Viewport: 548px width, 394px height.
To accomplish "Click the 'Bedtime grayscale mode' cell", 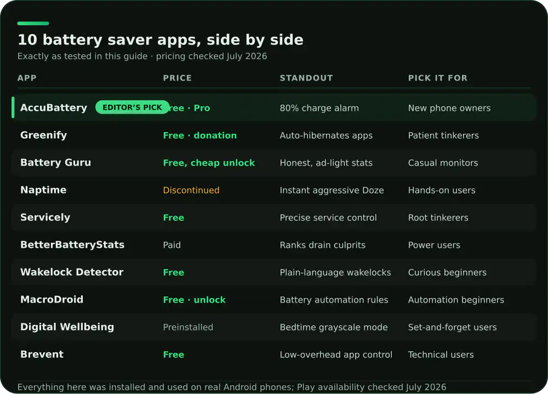I will click(333, 327).
